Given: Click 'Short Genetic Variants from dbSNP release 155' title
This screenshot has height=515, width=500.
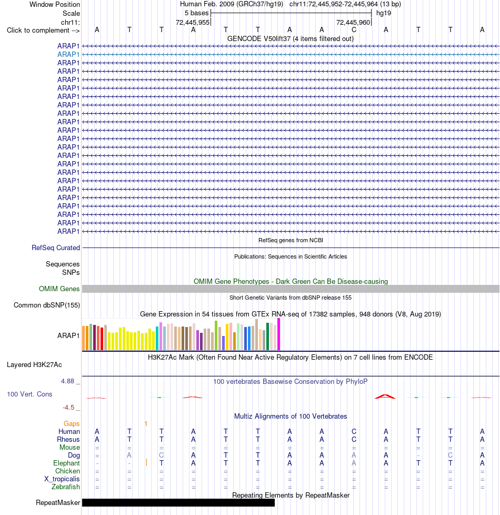Looking at the screenshot, I should [291, 298].
